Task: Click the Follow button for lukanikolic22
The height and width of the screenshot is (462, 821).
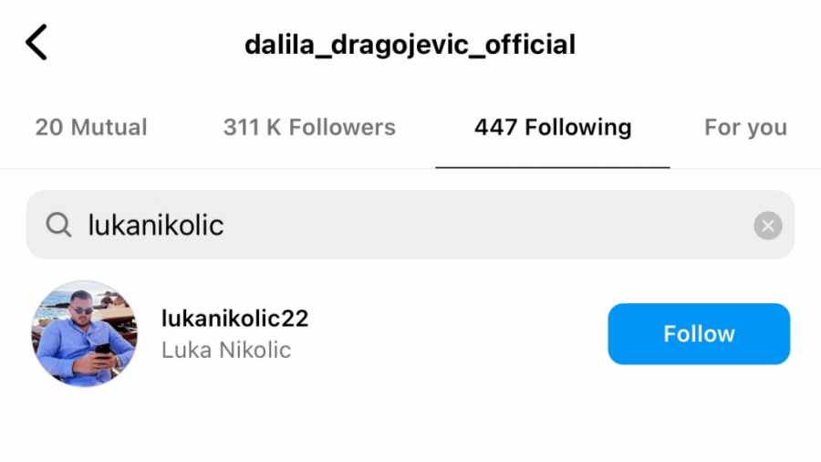Action: [x=699, y=333]
